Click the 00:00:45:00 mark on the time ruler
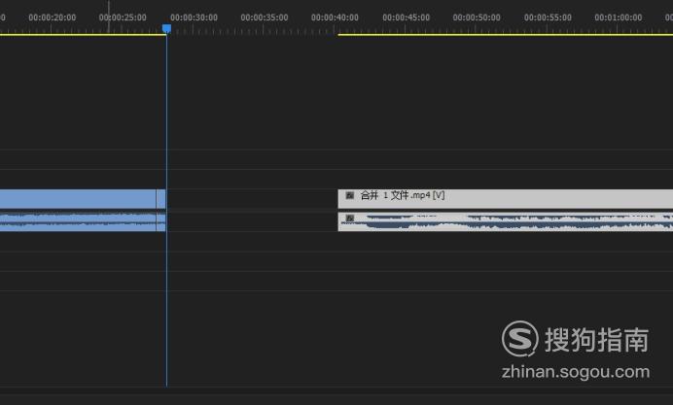 pos(406,17)
